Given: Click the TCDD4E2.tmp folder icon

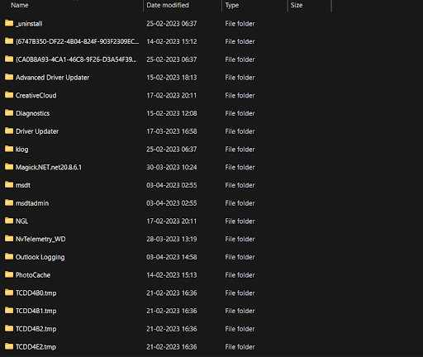Looking at the screenshot, I should coord(9,346).
